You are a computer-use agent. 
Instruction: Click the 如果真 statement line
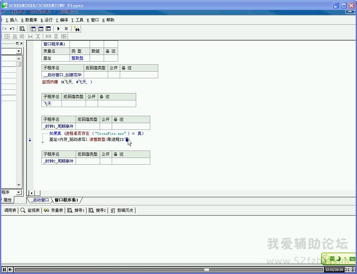tap(97, 133)
